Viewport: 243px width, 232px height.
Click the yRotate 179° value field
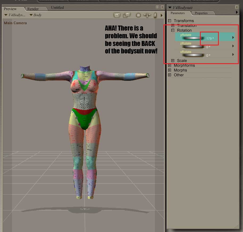210,39
